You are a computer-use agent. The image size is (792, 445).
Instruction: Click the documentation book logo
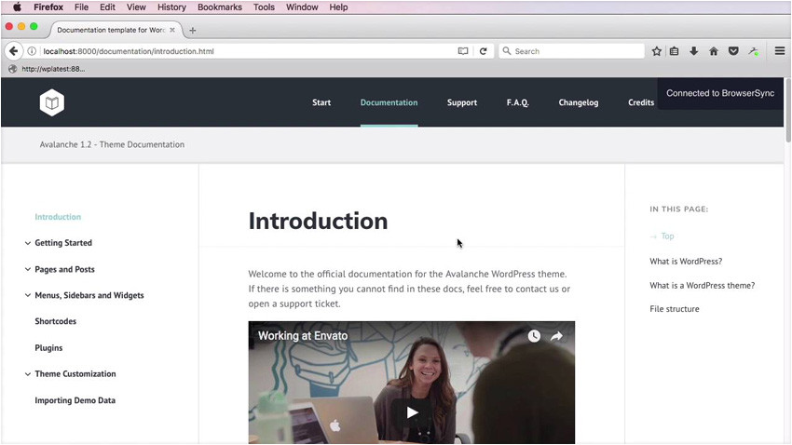[52, 102]
